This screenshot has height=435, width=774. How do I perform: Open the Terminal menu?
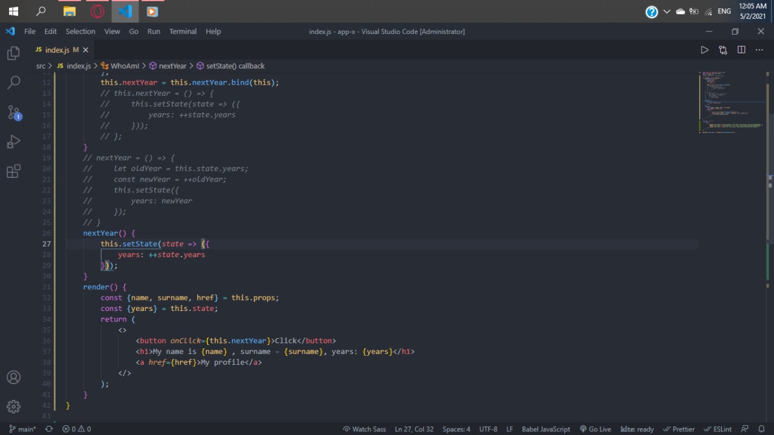click(183, 31)
